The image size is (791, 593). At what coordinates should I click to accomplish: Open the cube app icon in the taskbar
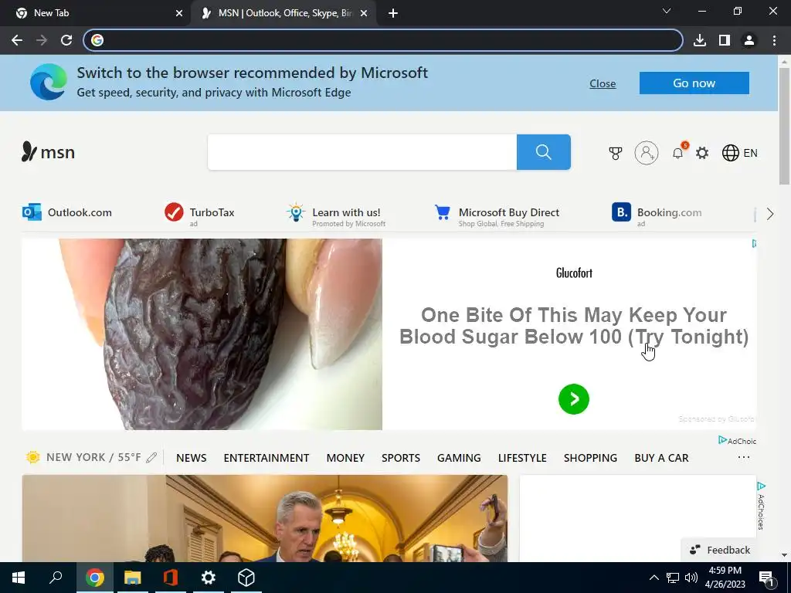click(246, 578)
